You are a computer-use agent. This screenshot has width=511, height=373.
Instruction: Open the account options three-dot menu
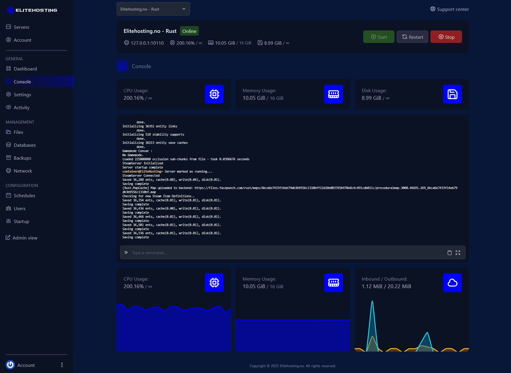click(x=62, y=365)
